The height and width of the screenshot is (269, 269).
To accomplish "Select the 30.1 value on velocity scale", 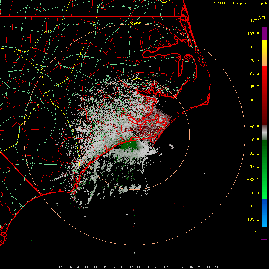I will tap(254, 100).
